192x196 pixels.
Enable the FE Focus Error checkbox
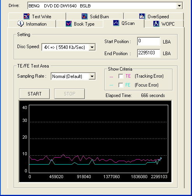(121, 85)
